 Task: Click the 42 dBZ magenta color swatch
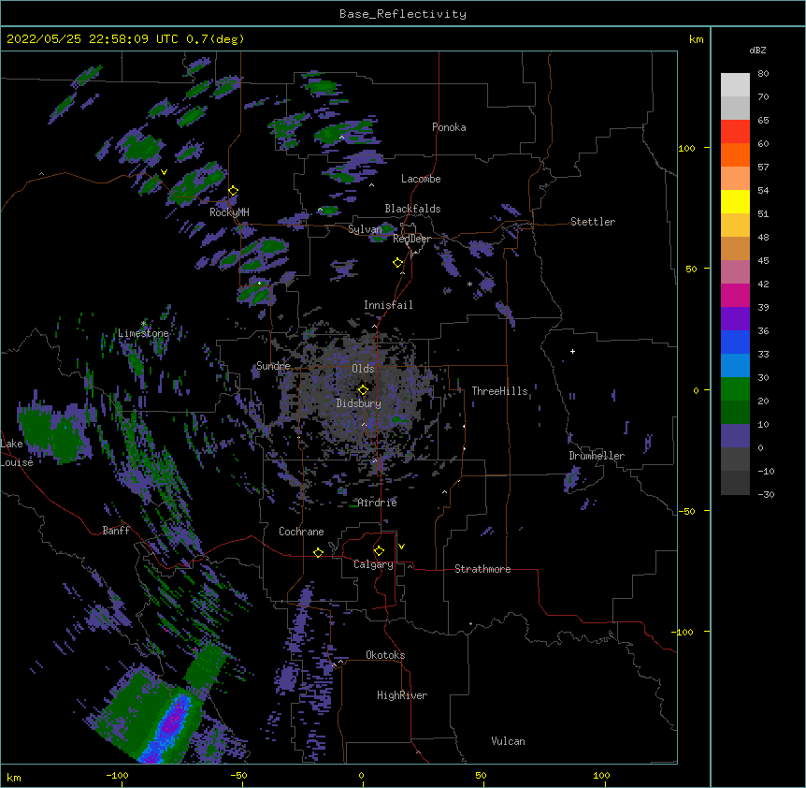(x=735, y=295)
